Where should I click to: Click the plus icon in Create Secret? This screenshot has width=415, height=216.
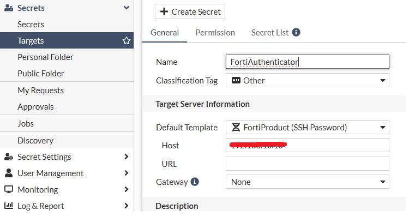(x=164, y=11)
